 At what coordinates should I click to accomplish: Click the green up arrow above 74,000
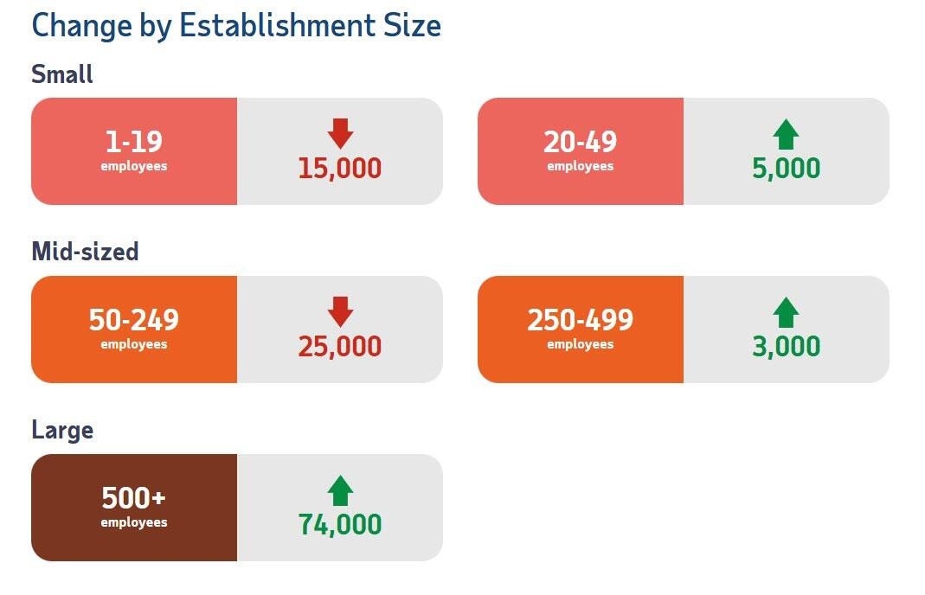(340, 490)
